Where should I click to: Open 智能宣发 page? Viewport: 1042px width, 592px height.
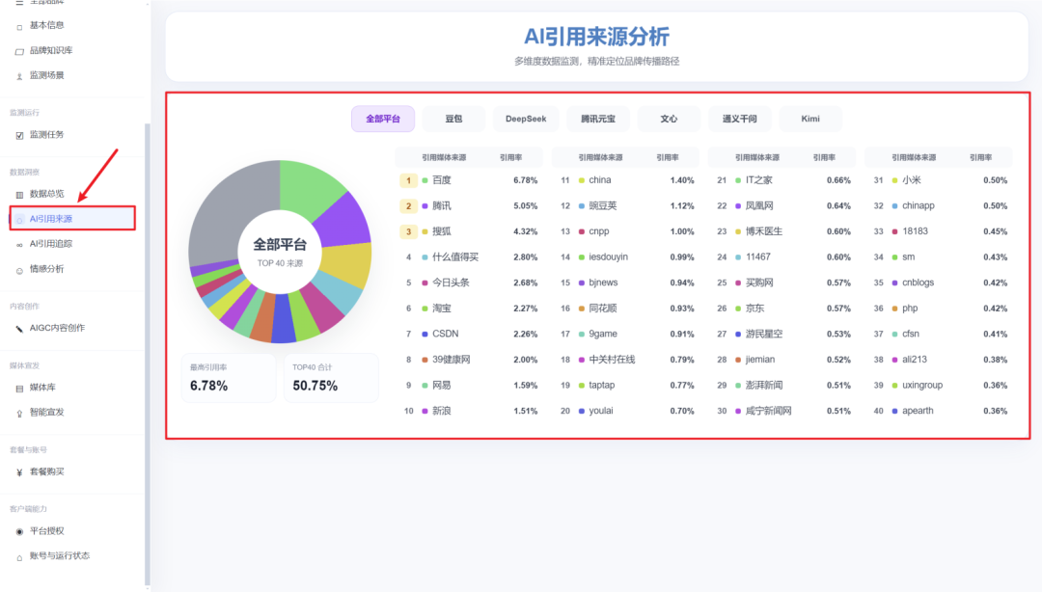point(46,413)
